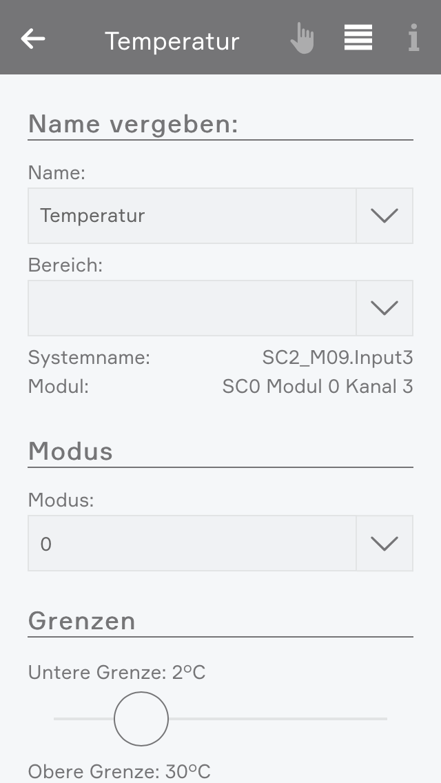Tap the 'Temperatur' page title in header
This screenshot has width=441, height=783.
coord(172,41)
